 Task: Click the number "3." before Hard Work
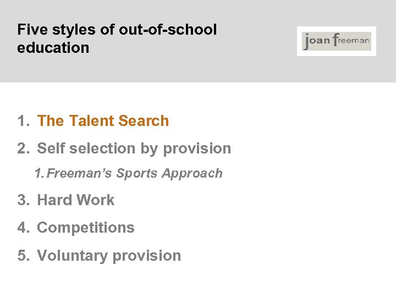(x=23, y=200)
